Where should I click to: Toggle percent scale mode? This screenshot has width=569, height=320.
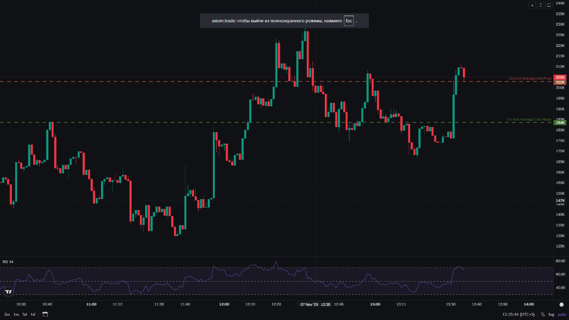(543, 314)
